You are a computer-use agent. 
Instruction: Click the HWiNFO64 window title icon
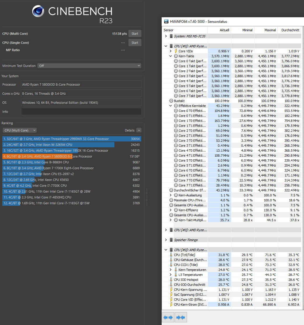click(x=166, y=22)
